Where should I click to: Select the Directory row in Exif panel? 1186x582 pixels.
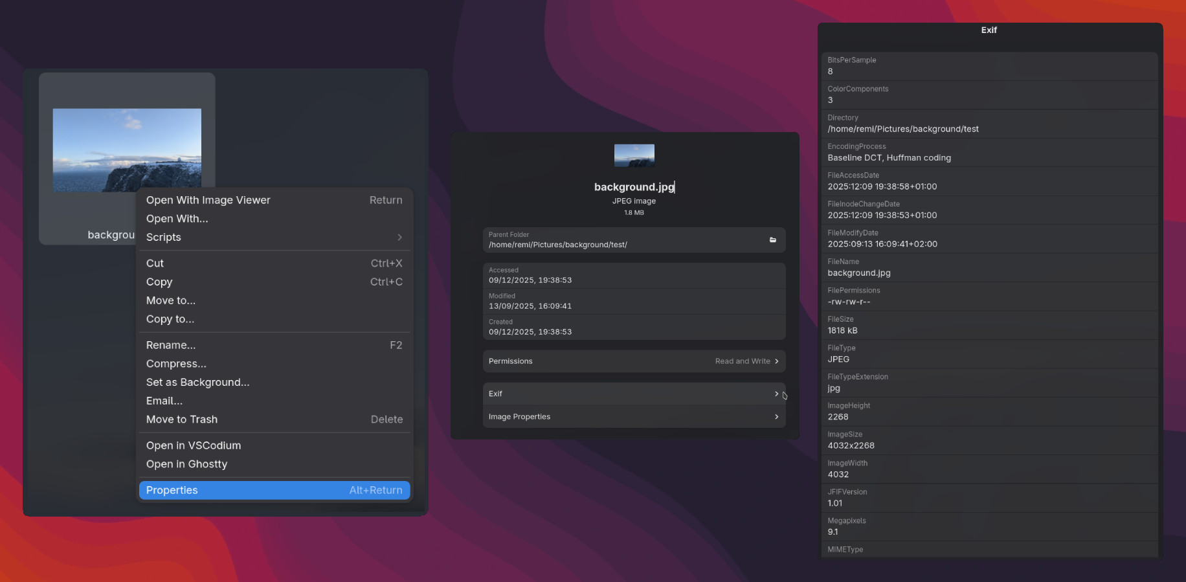click(x=989, y=124)
